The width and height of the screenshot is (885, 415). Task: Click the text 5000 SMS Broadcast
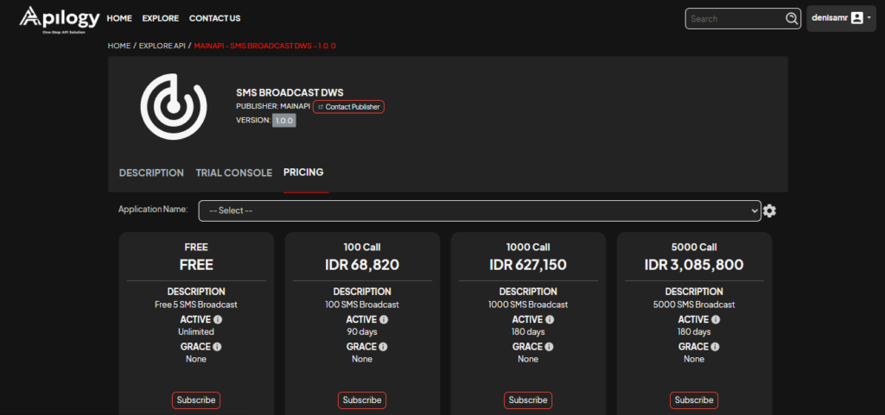694,305
